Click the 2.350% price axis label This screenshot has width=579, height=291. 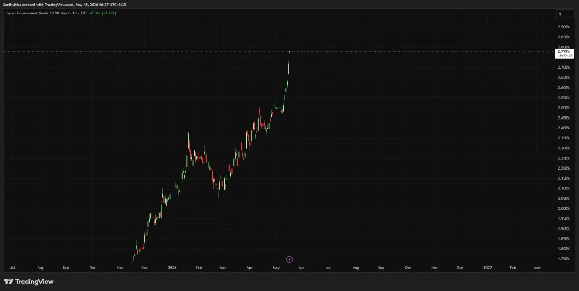[x=563, y=138]
